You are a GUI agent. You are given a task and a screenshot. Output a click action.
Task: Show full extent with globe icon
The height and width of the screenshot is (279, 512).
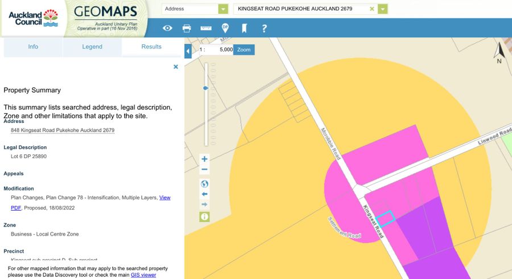pos(204,184)
